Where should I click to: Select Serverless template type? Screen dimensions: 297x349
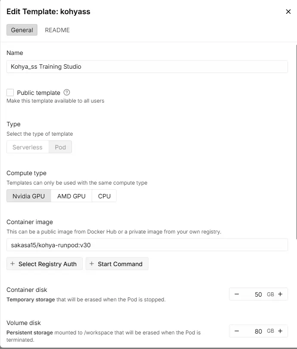click(28, 147)
